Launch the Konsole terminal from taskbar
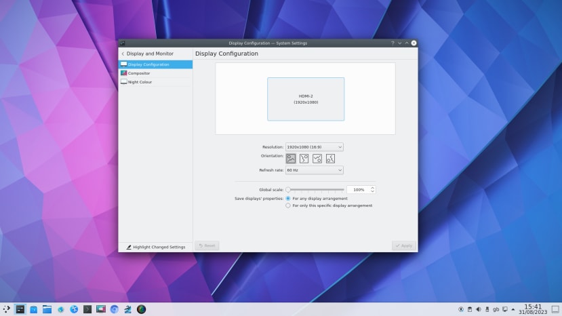 (x=87, y=309)
